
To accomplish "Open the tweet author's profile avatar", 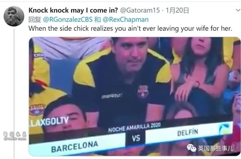I will (x=14, y=16).
